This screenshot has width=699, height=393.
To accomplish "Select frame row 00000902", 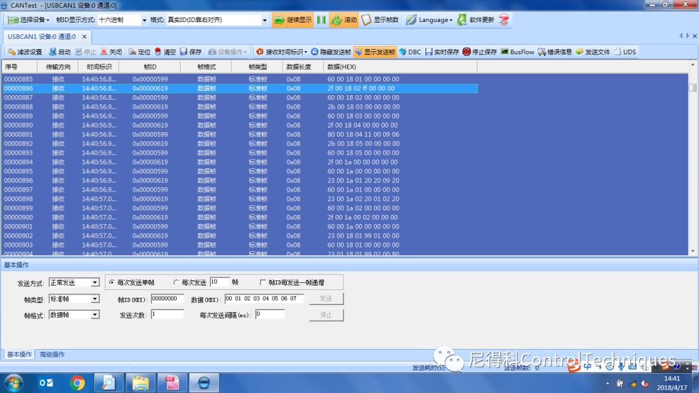I will click(x=240, y=236).
